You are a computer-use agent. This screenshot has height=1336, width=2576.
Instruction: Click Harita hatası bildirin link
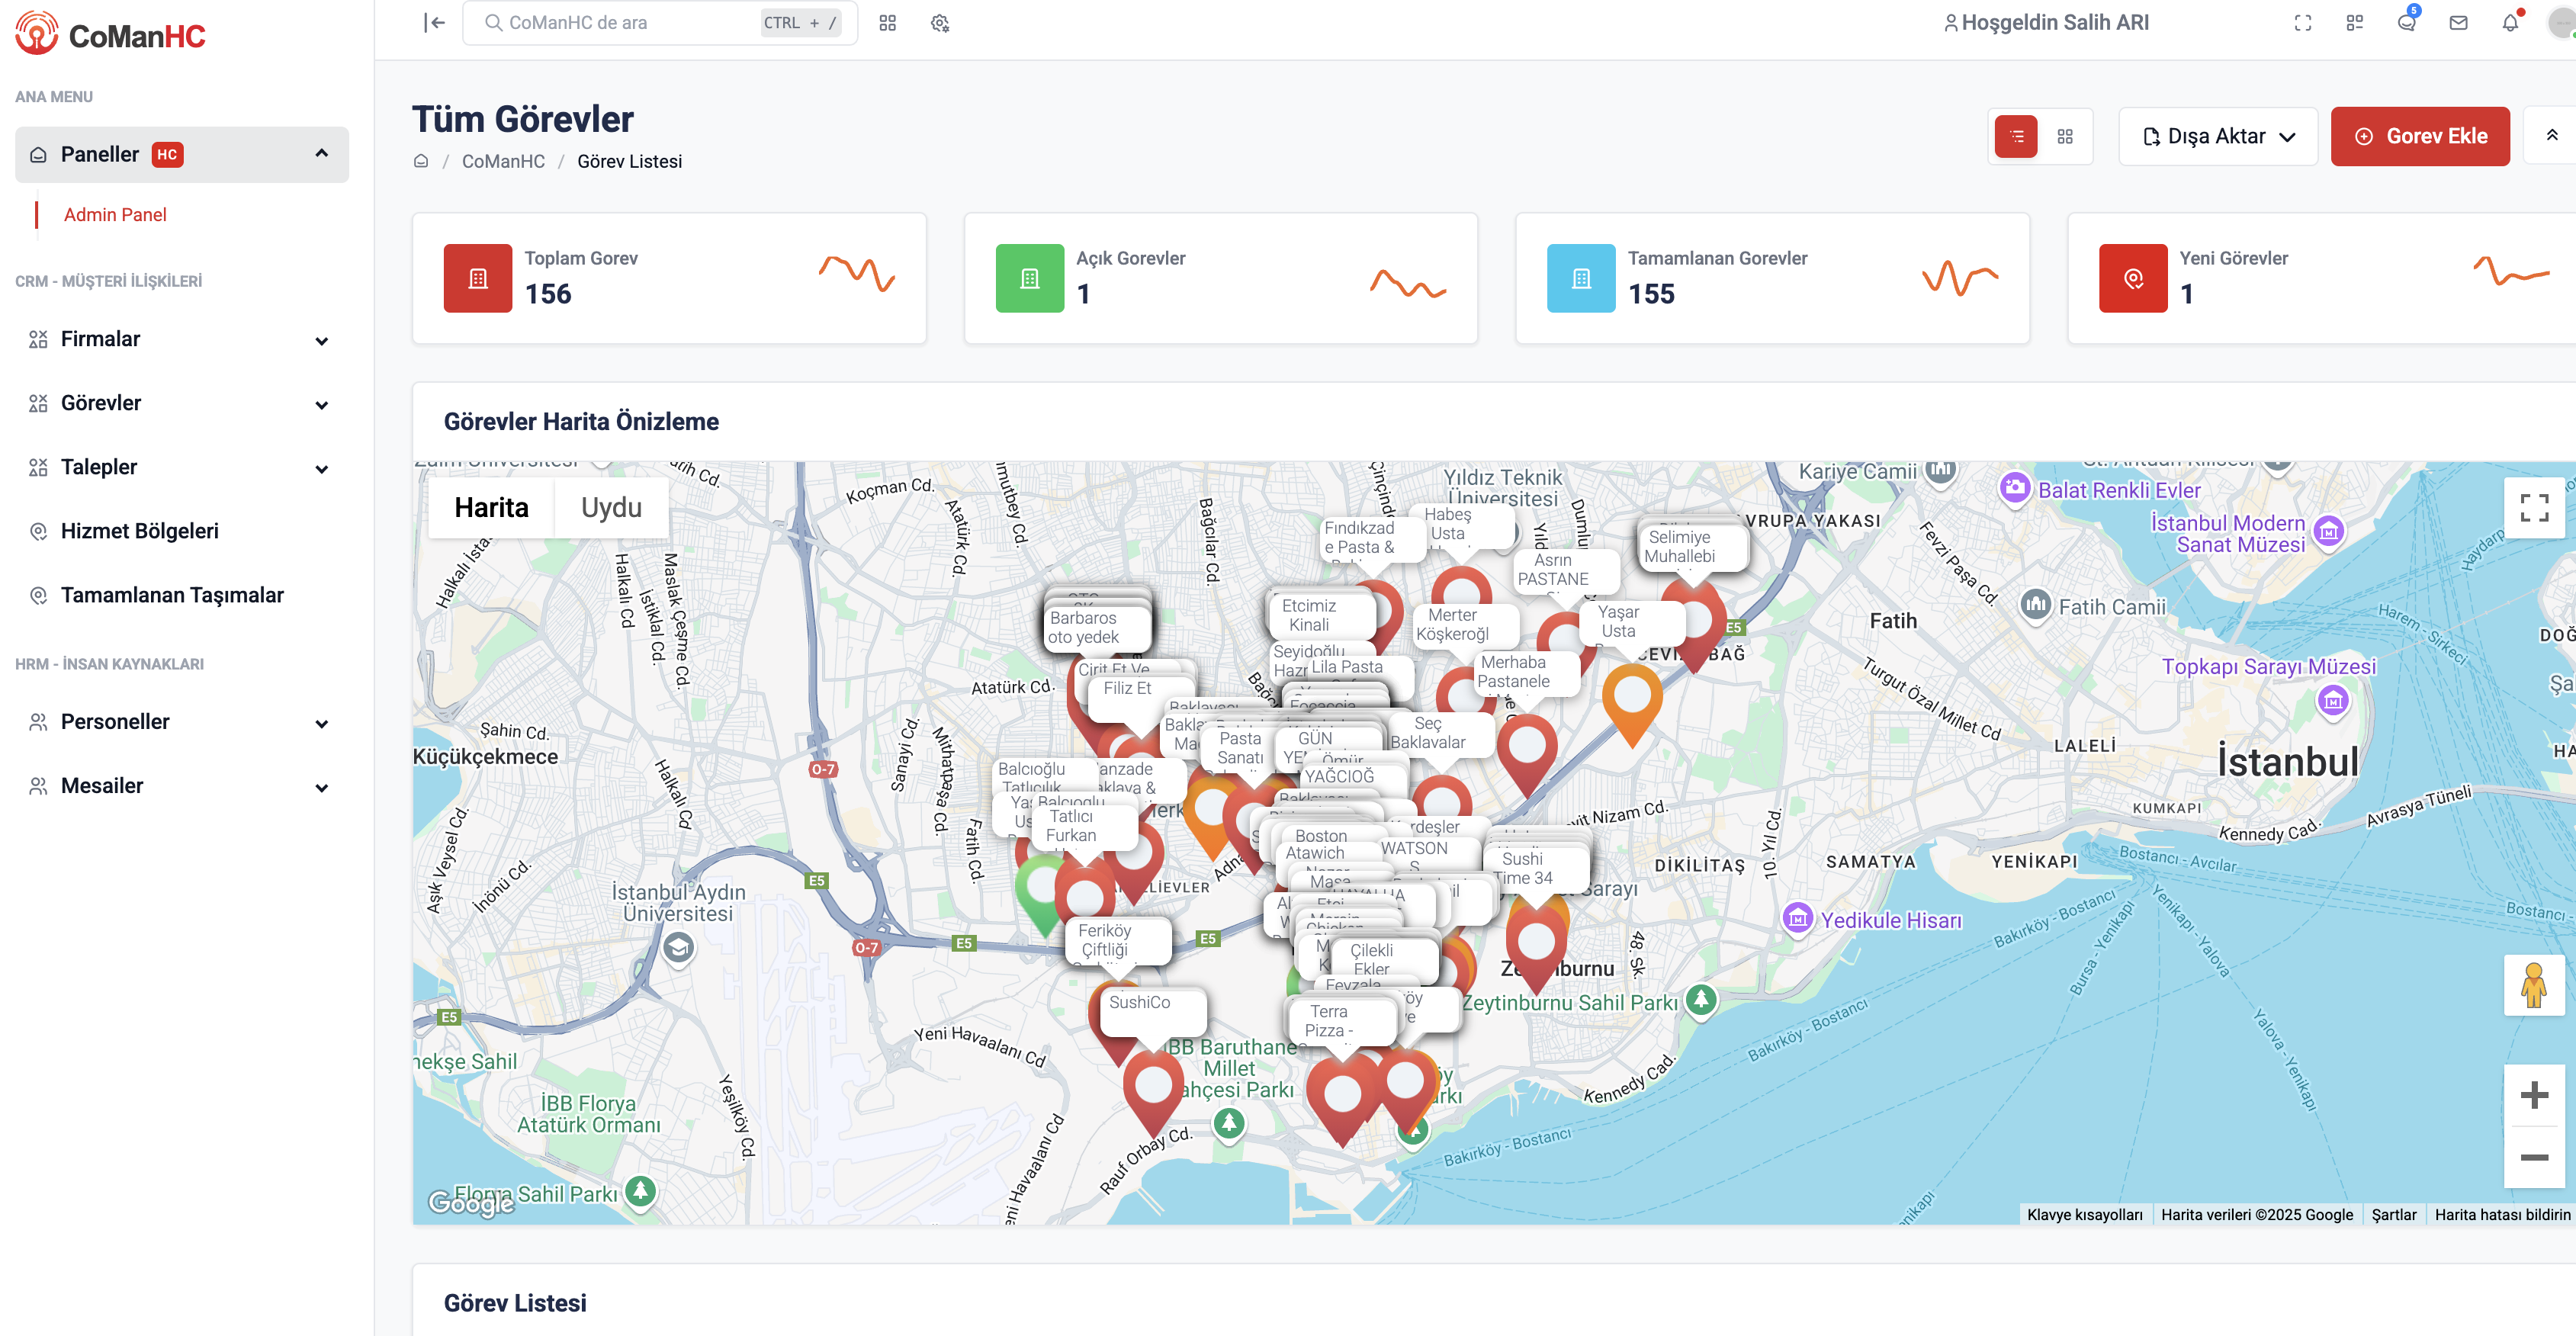tap(2502, 1214)
